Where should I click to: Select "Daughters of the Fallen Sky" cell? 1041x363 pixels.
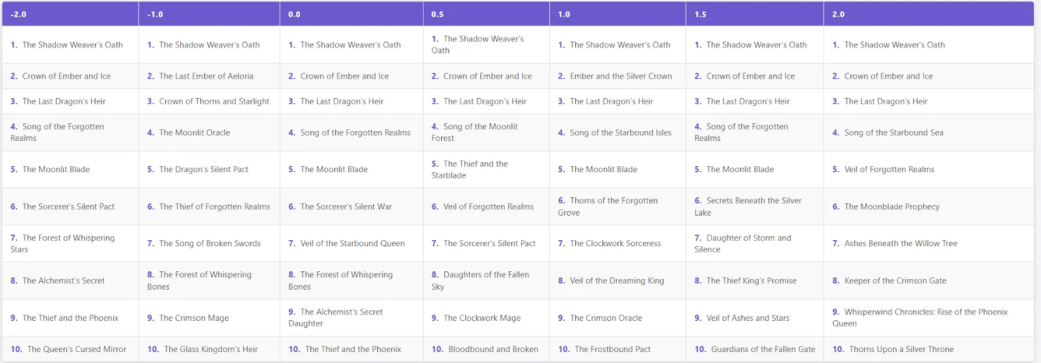[485, 281]
